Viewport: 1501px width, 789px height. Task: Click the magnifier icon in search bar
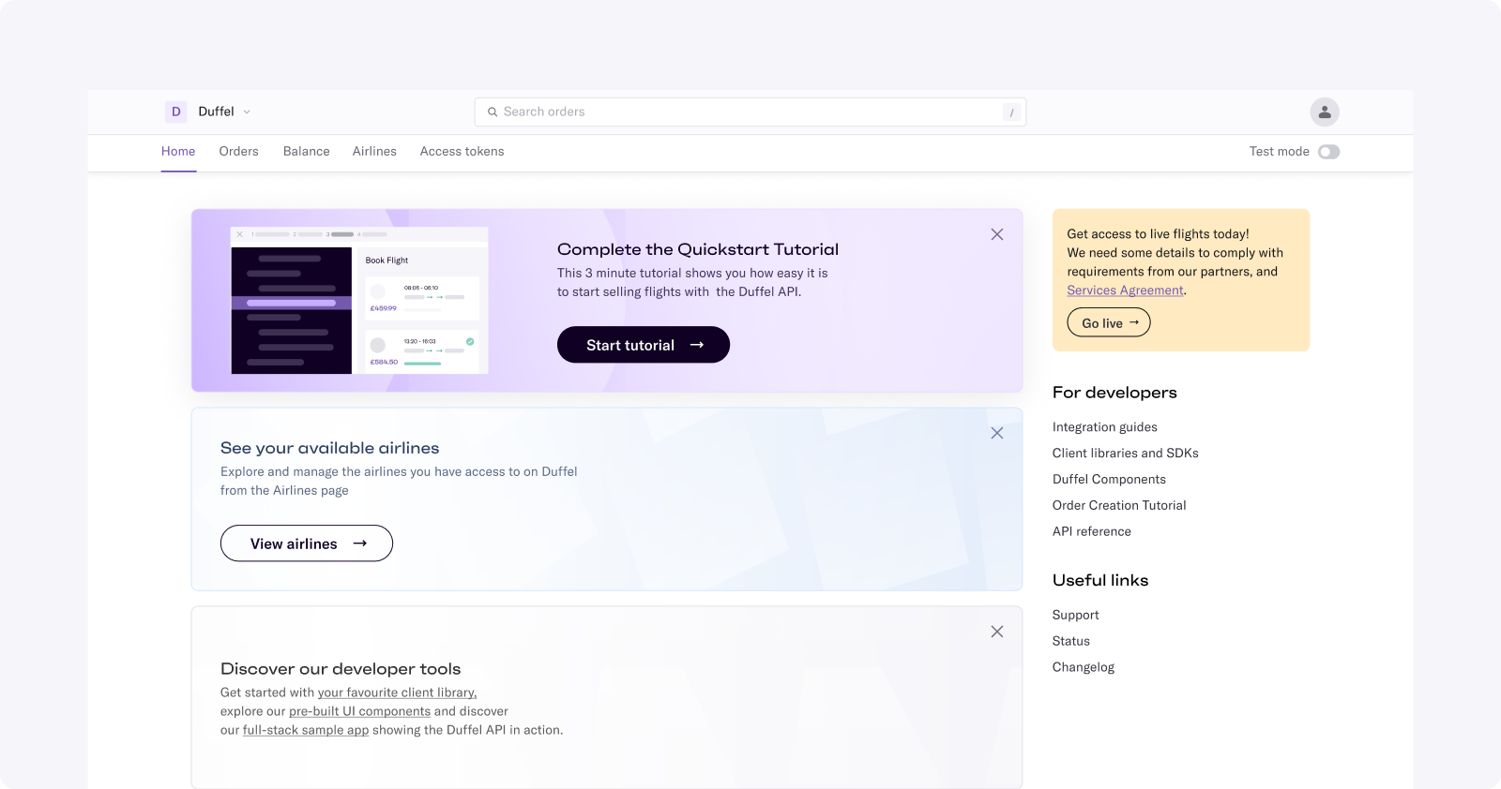pos(492,112)
